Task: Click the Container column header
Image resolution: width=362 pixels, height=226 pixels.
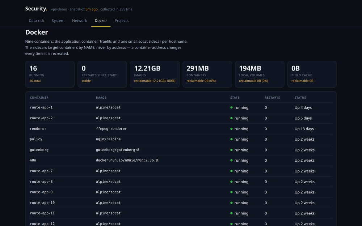Action: [x=39, y=98]
